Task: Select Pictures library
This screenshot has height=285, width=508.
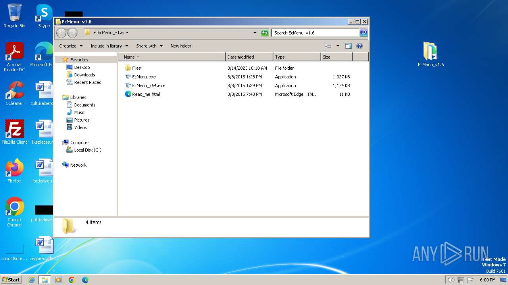Action: pos(82,120)
